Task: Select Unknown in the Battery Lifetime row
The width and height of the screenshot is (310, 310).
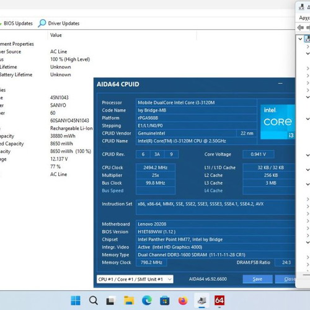Action: click(61, 74)
